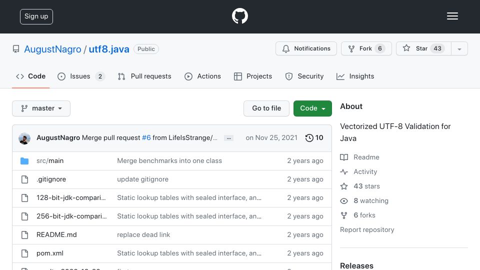Click AugustNagro's avatar in the commit row
Image resolution: width=480 pixels, height=270 pixels.
(x=24, y=138)
